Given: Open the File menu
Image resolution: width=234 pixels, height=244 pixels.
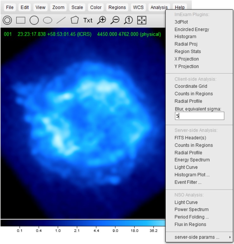Looking at the screenshot, I should point(10,7).
